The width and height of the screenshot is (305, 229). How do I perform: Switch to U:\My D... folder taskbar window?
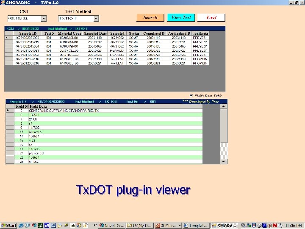pos(140,226)
